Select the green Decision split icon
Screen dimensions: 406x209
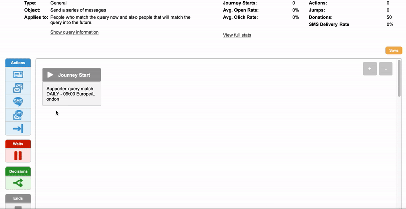pos(18,182)
